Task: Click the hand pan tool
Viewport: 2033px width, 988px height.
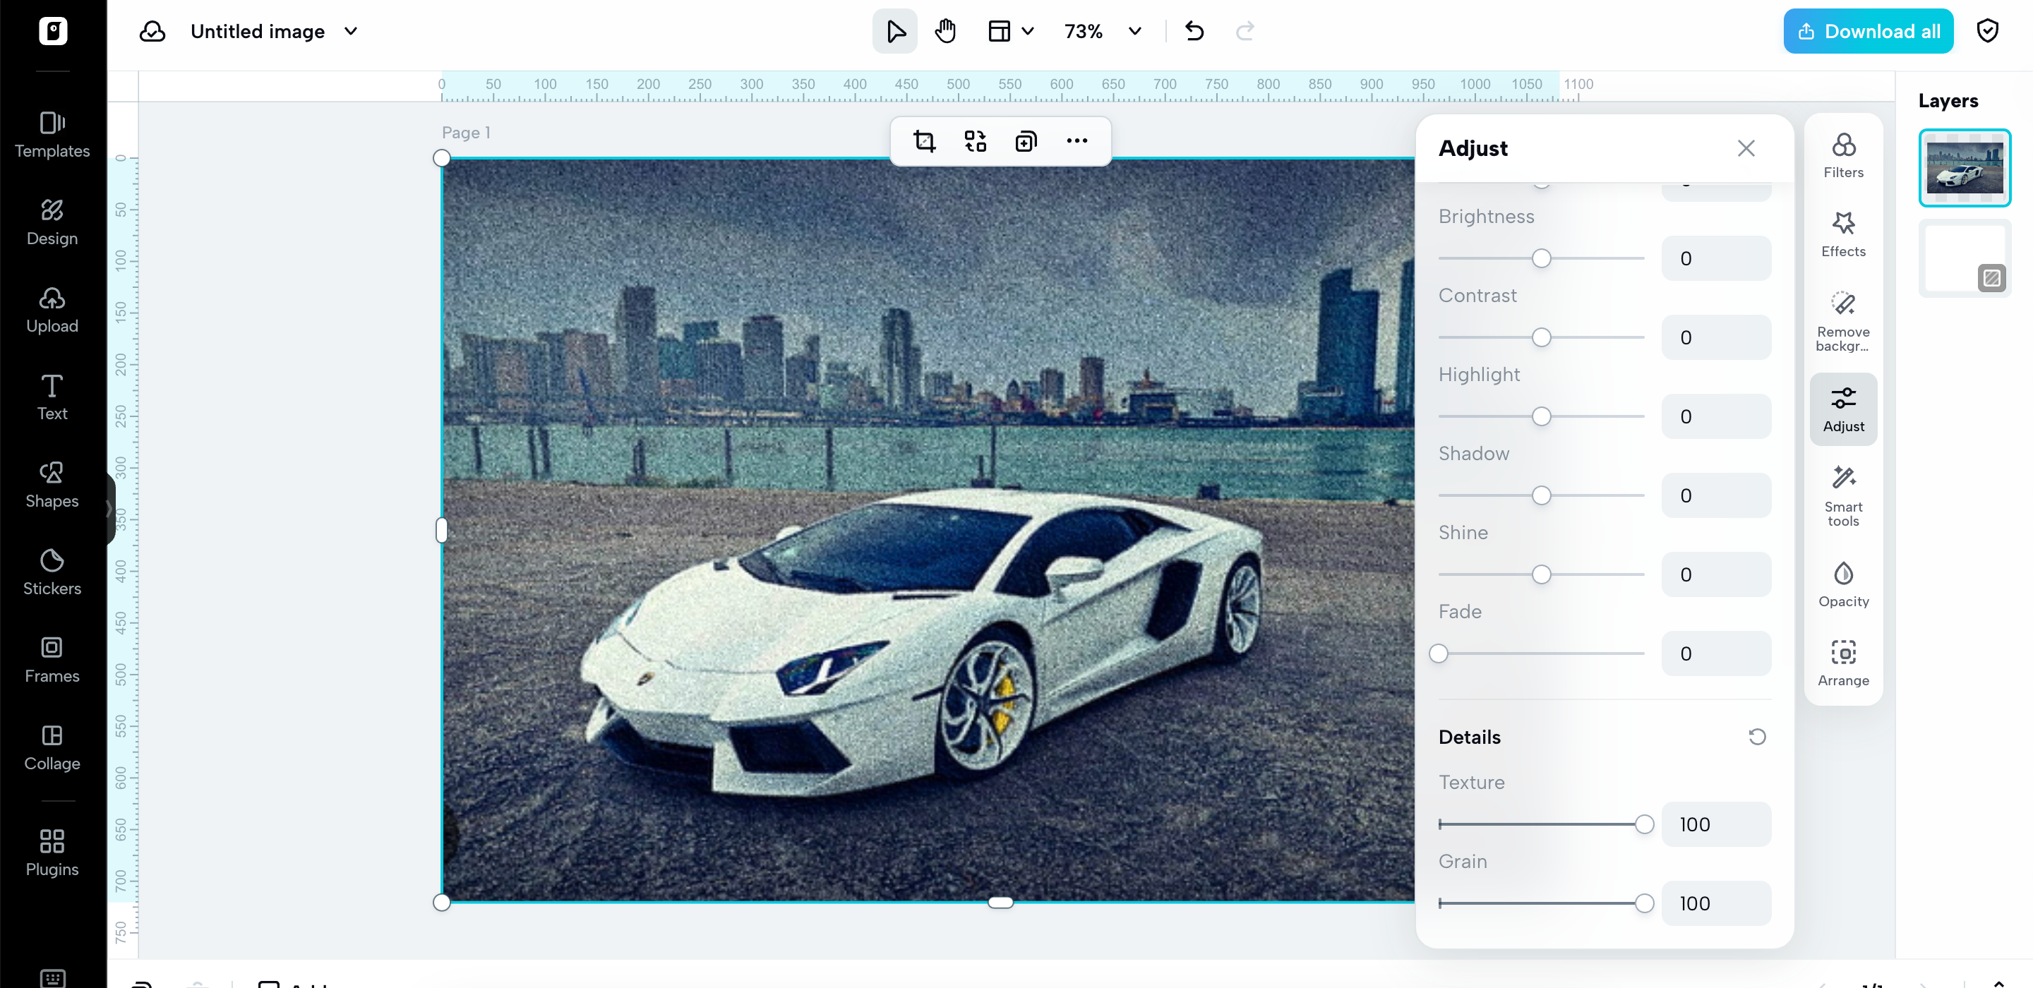Action: point(944,32)
